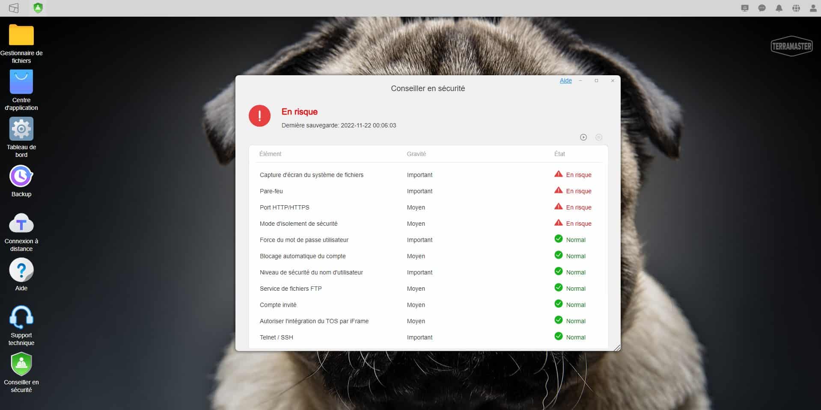Click the Gravité column header
The image size is (821, 410).
[416, 154]
